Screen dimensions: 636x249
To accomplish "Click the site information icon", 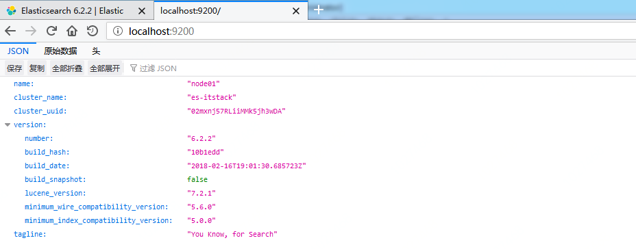I will click(118, 31).
